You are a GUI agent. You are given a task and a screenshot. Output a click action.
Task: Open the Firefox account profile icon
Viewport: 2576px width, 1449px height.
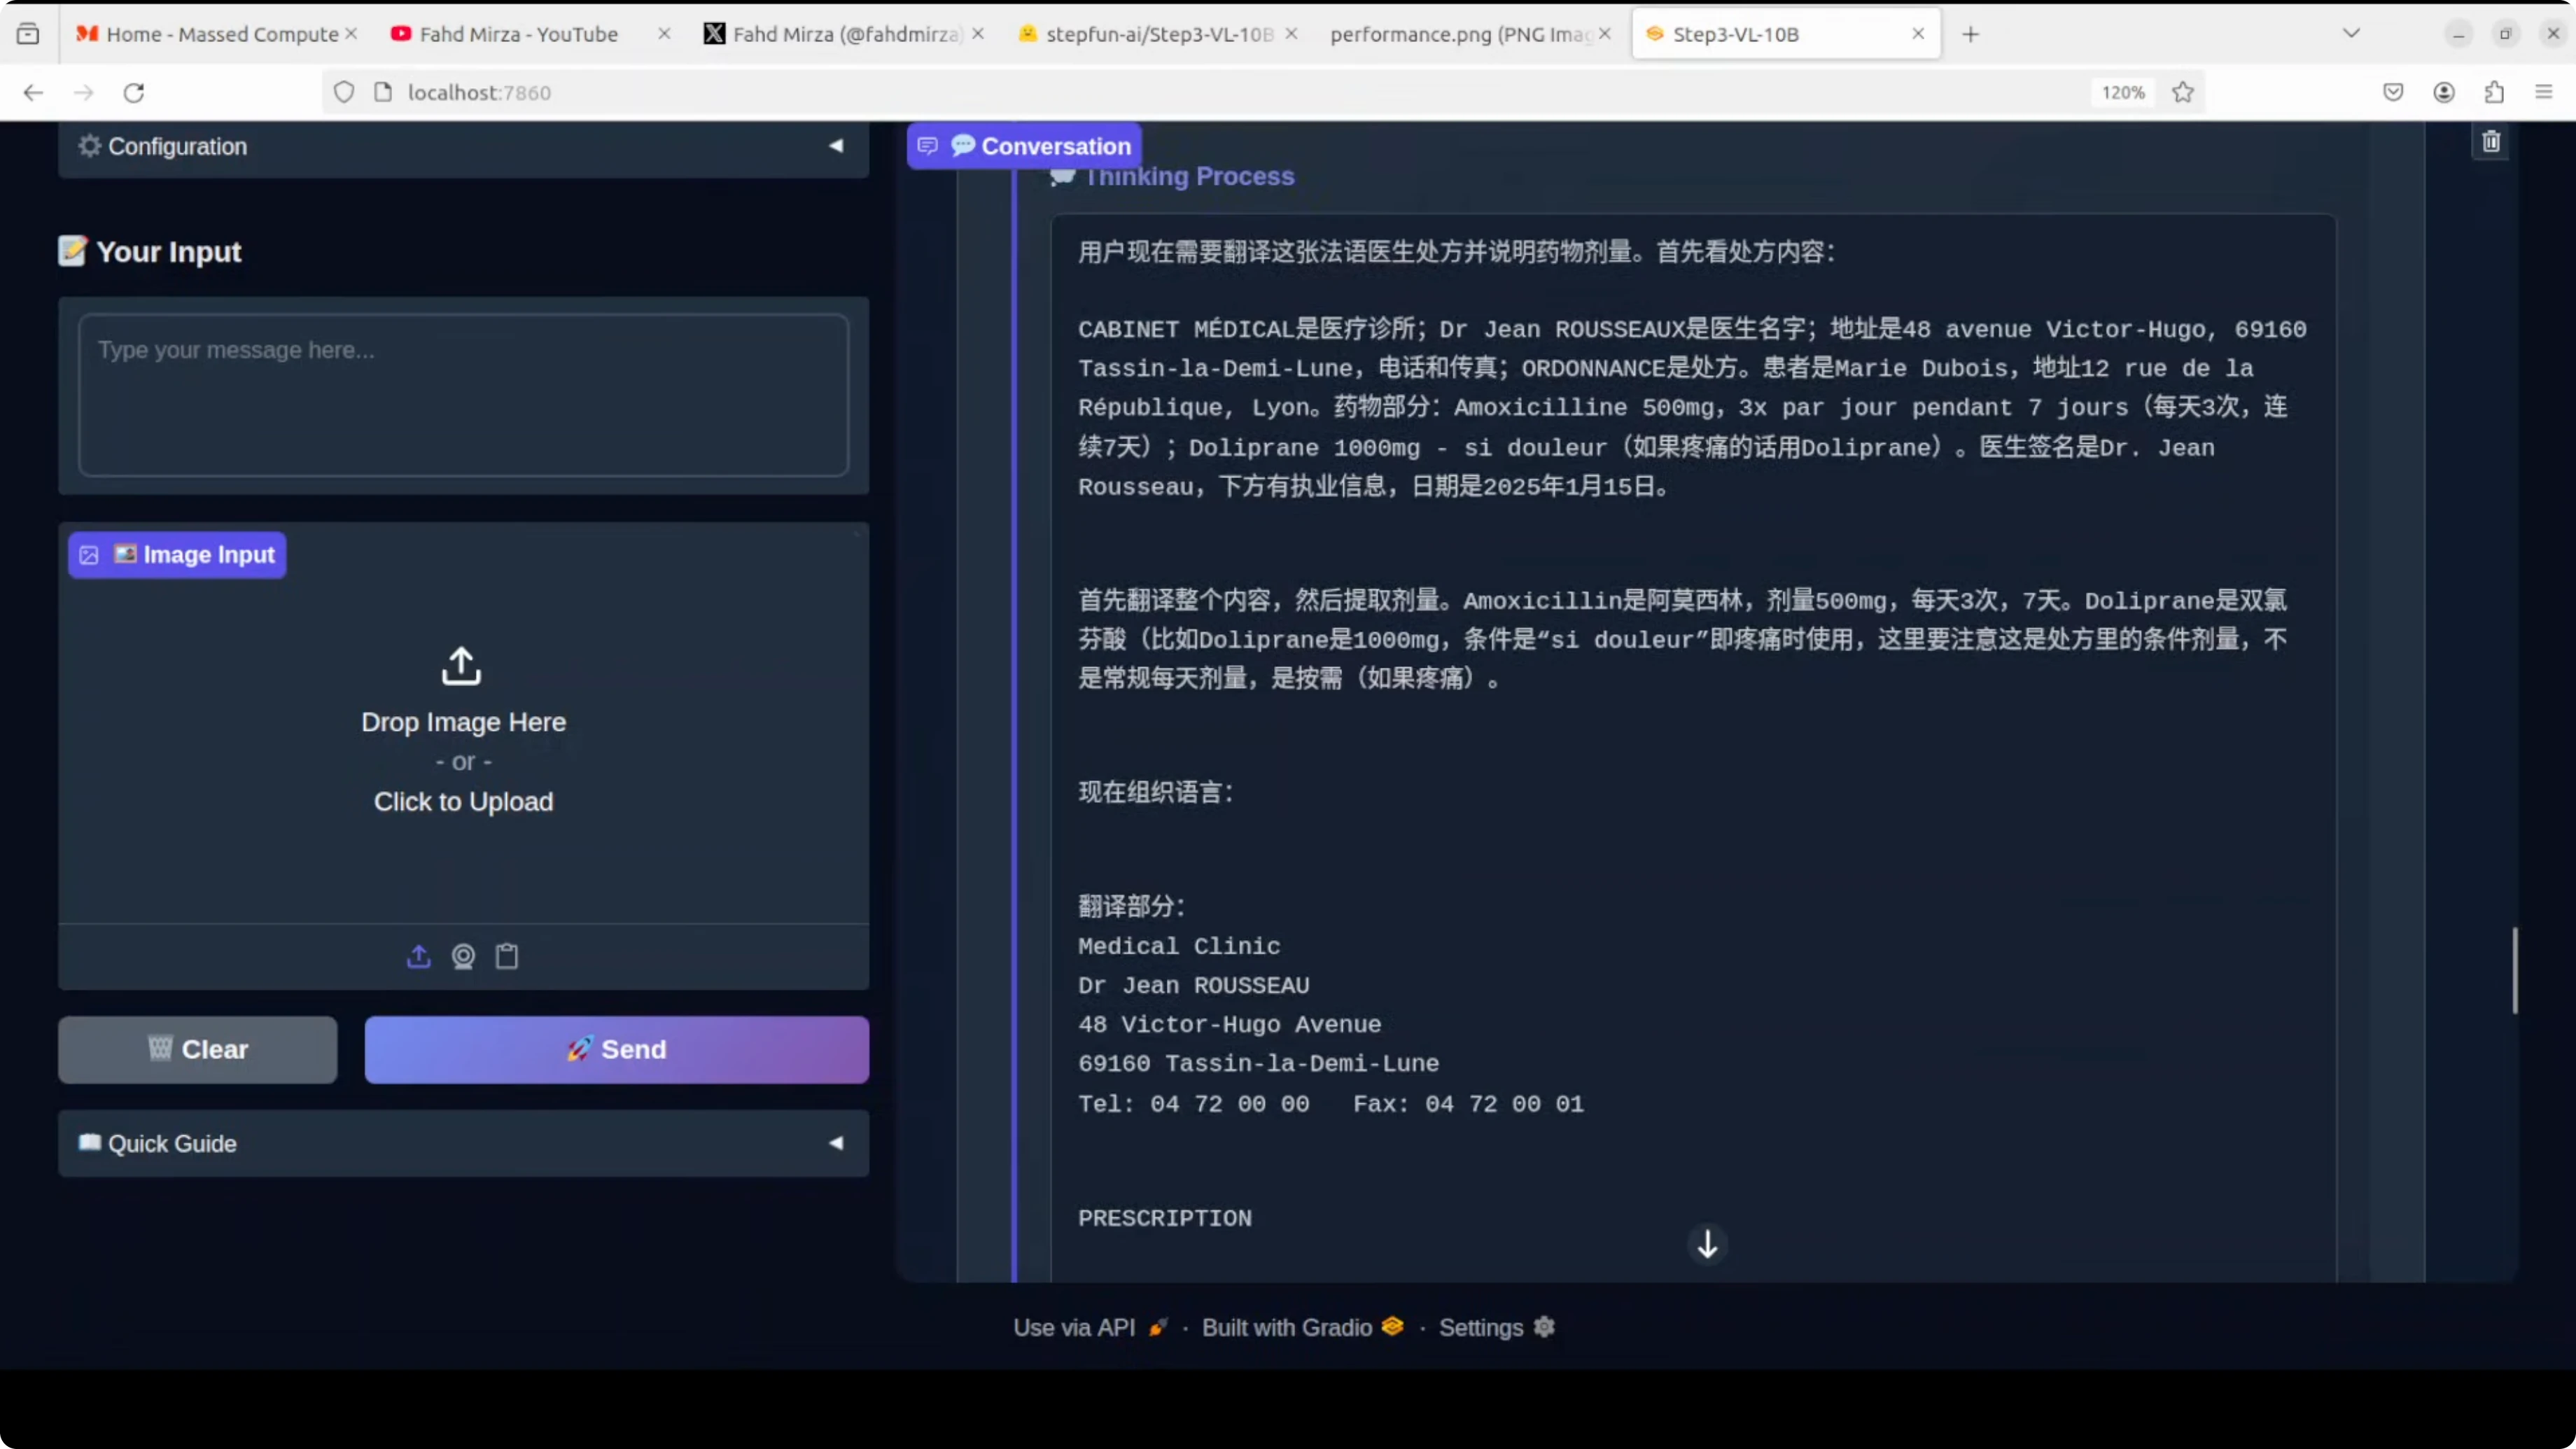click(2443, 92)
